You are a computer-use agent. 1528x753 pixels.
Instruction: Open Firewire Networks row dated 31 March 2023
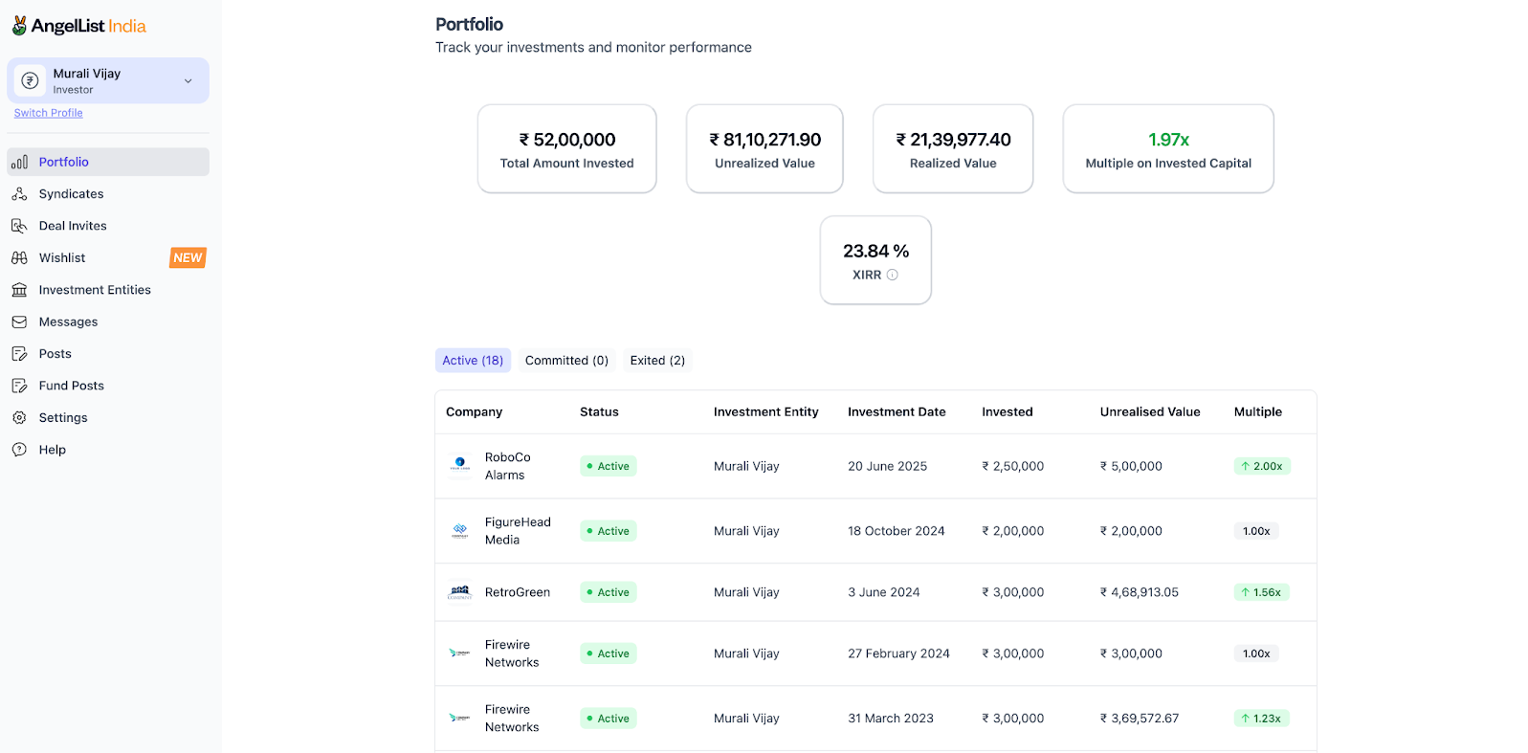[x=875, y=719]
